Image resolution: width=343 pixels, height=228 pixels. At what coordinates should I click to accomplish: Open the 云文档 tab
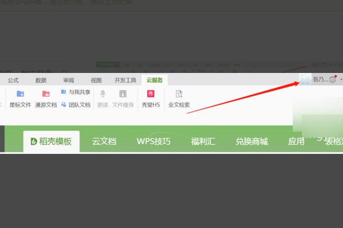(x=104, y=141)
